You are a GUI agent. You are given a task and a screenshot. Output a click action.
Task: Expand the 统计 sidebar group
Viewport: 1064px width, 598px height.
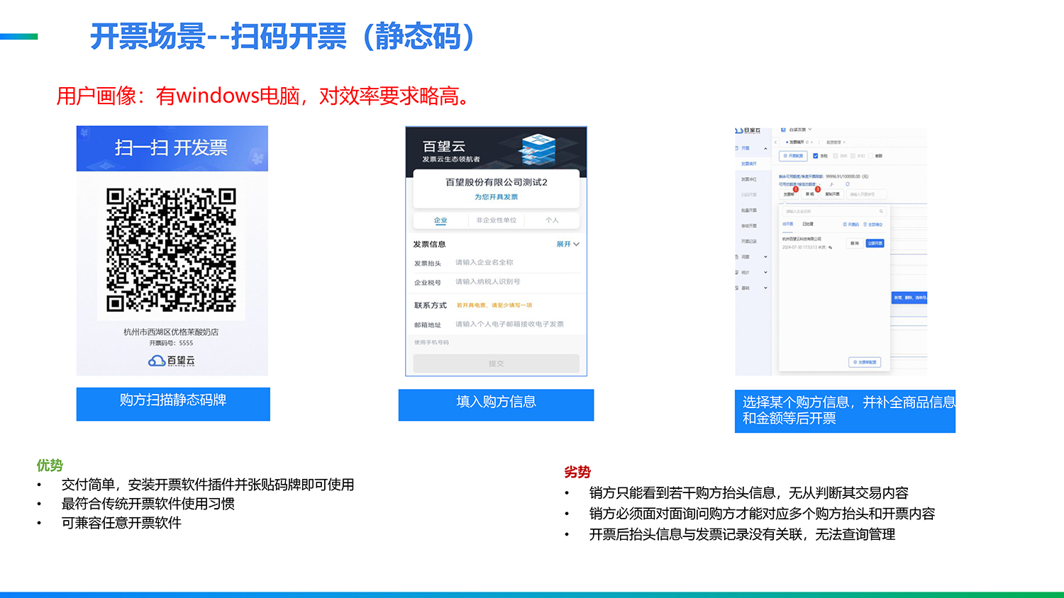765,273
